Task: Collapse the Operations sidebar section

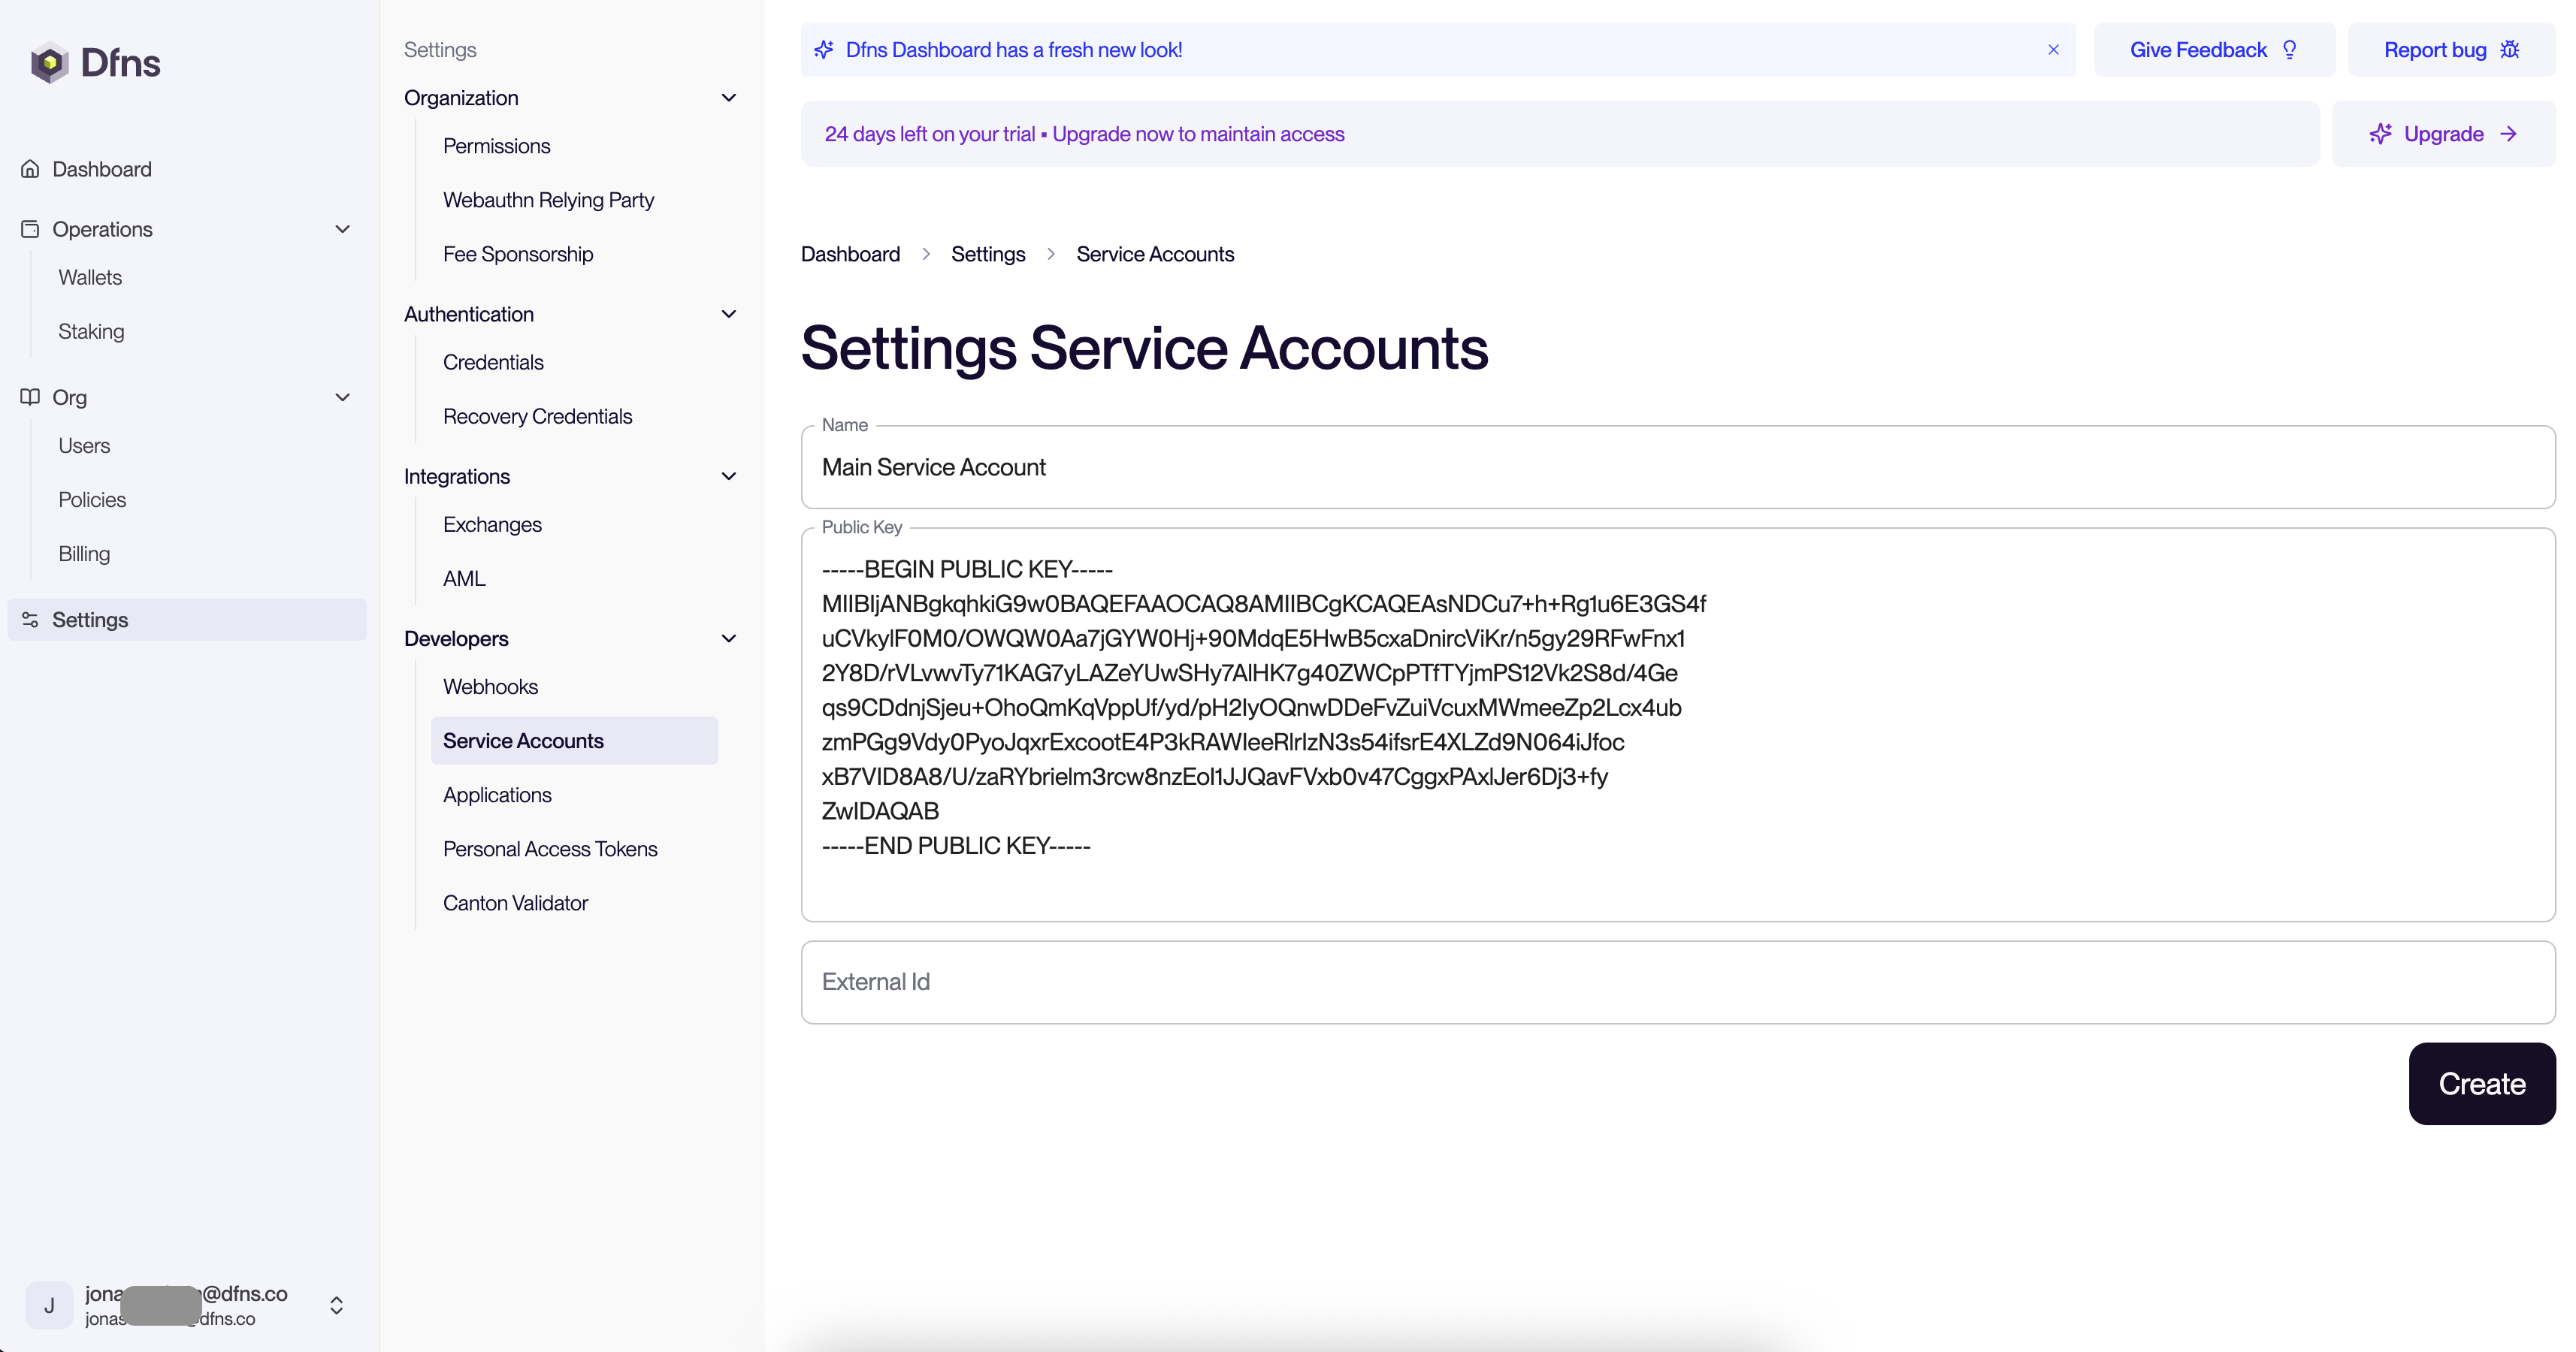Action: click(343, 229)
